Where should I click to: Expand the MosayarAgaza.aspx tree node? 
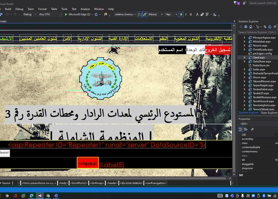pos(244,38)
